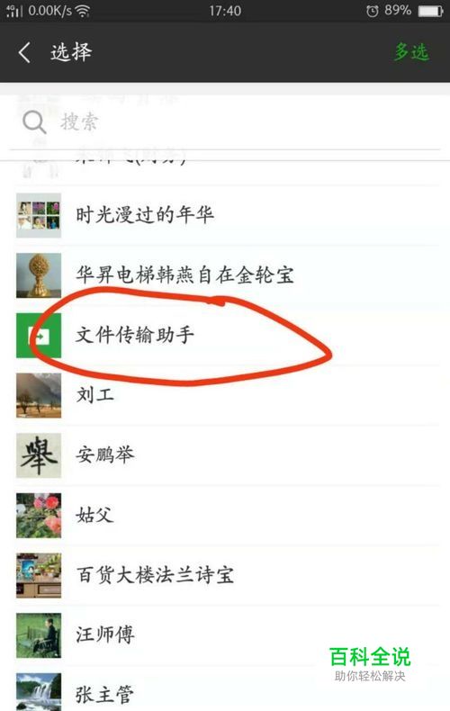Tap the waterfall avatar of 张主管
The width and height of the screenshot is (450, 711).
pos(39,692)
